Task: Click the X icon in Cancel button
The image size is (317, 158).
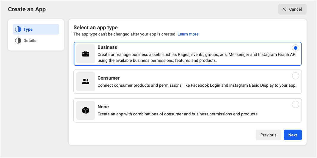Action: 285,9
